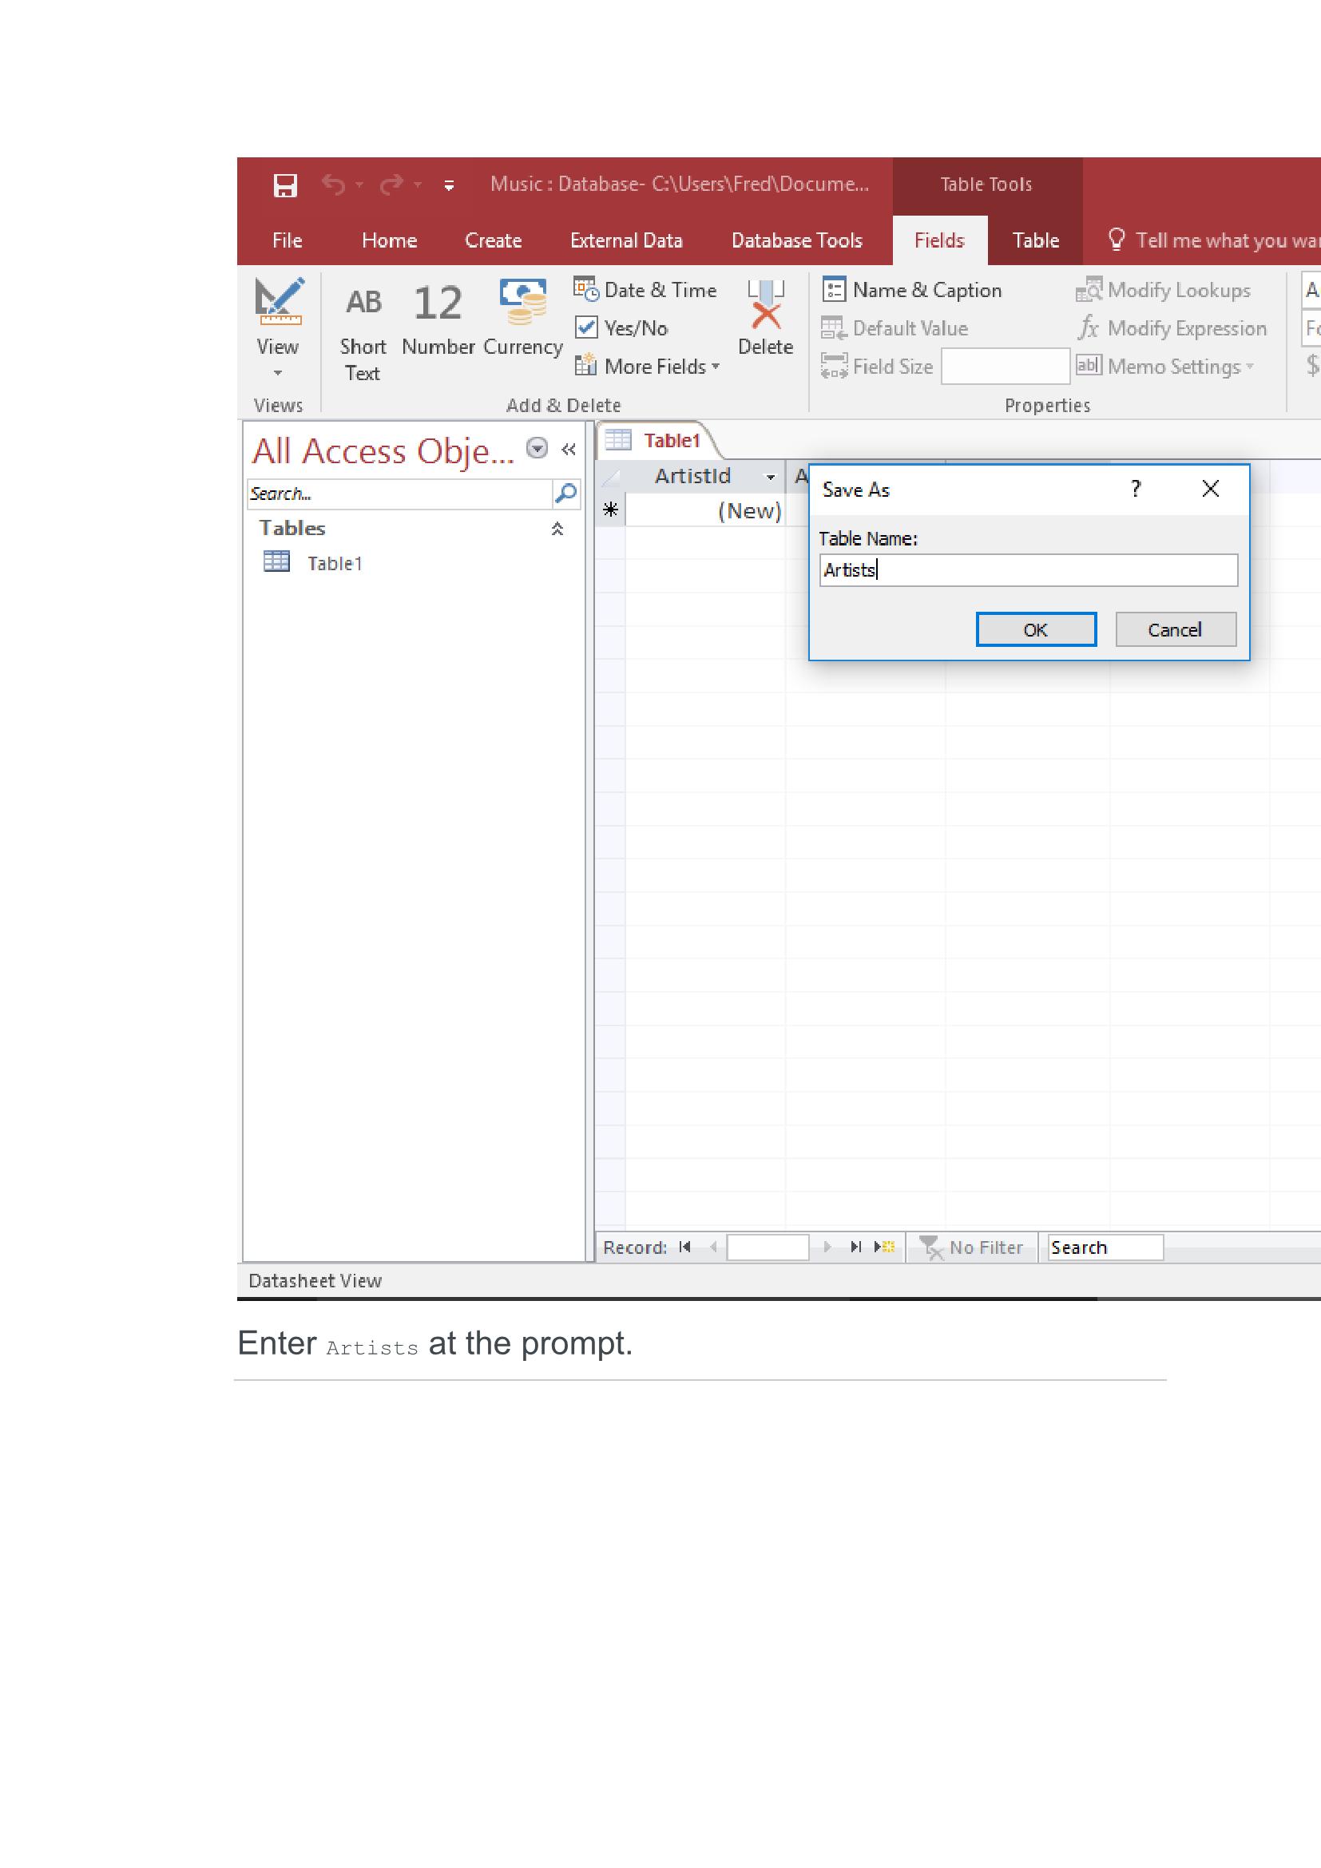The height and width of the screenshot is (1868, 1321).
Task: Open the View dropdown menu
Action: tap(277, 373)
